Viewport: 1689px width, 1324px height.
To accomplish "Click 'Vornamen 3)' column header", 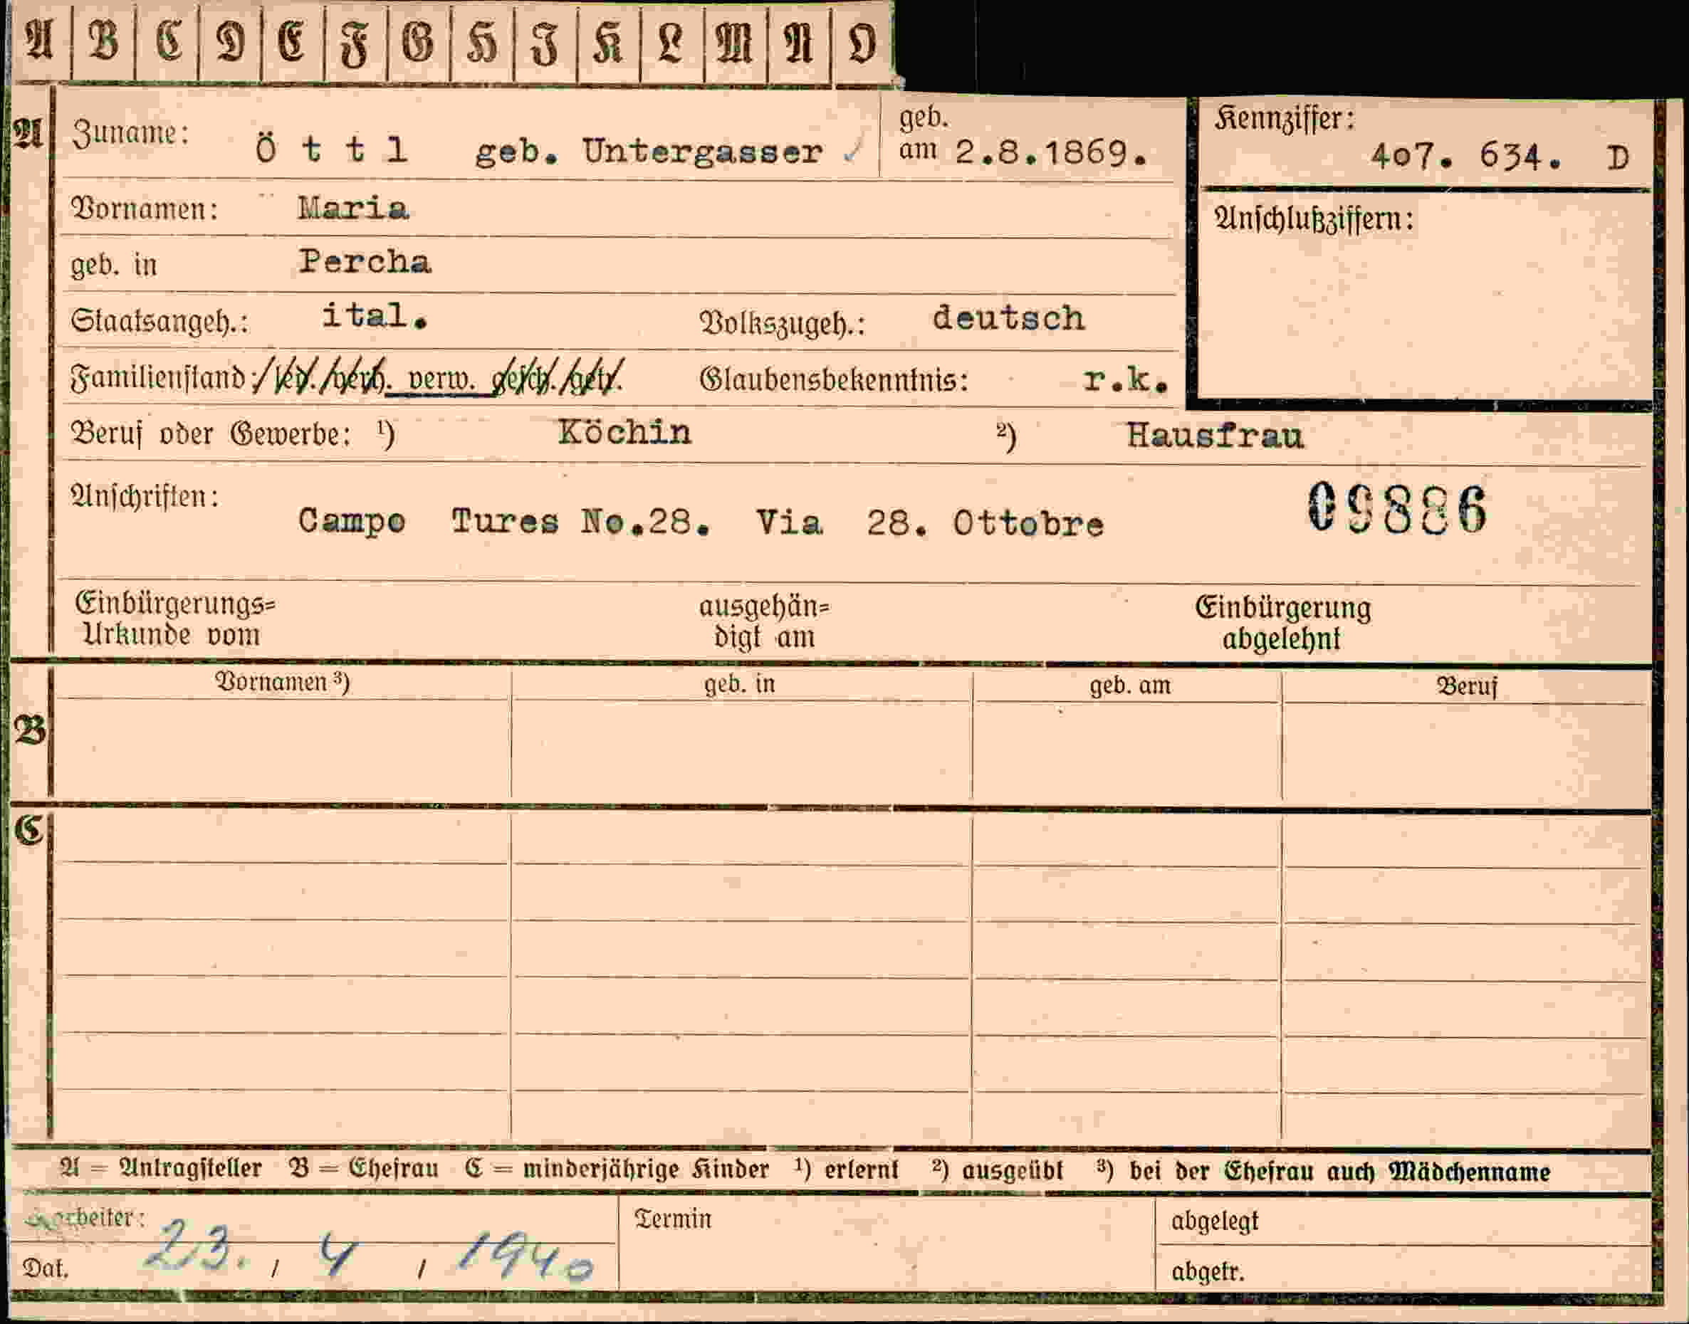I will 282,682.
